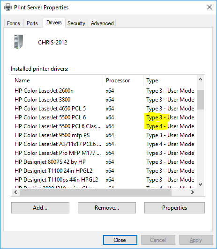217x249 pixels.
Task: Click the CHRIS-2012 server name
Action: [52, 43]
